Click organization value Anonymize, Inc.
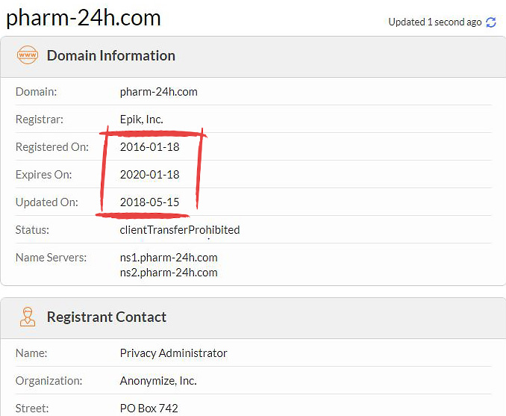 (158, 381)
